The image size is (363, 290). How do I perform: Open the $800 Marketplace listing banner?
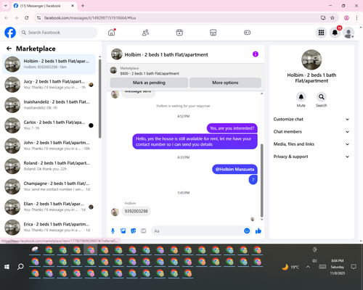tap(186, 71)
